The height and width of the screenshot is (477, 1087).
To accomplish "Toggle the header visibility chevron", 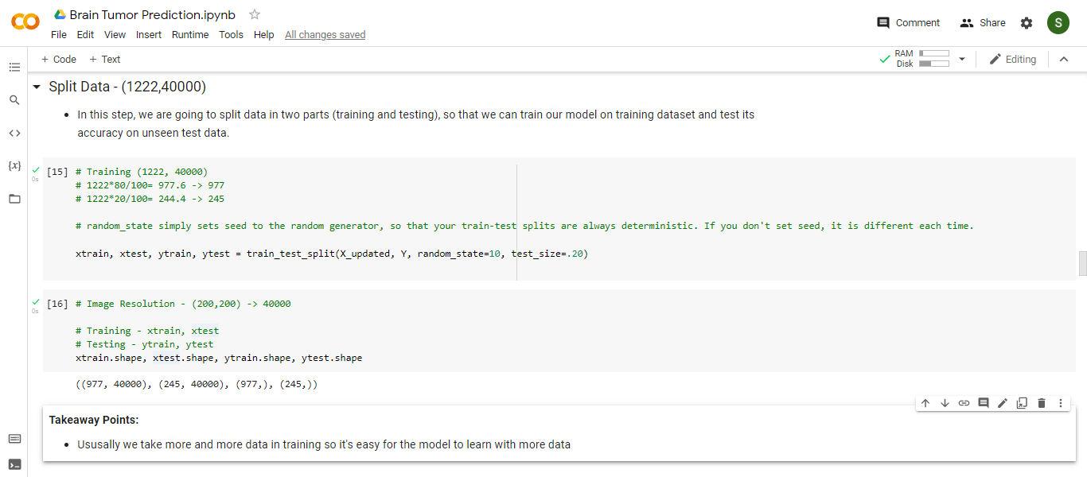I will [x=1064, y=59].
